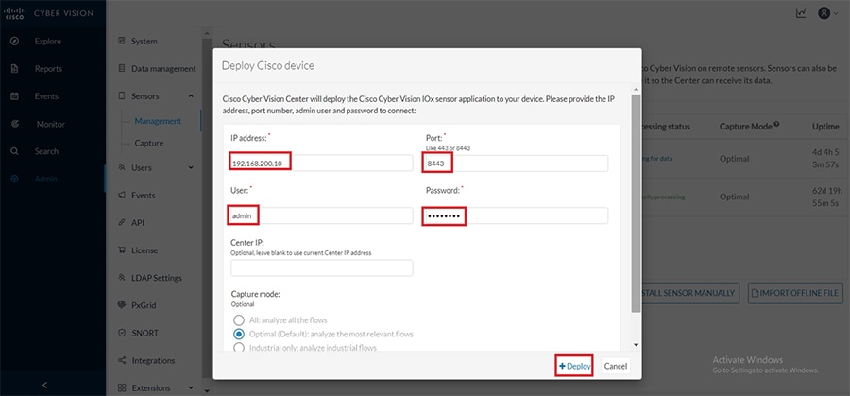This screenshot has height=396, width=850.
Task: Click the Sensors icon in admin menu
Action: [x=122, y=96]
